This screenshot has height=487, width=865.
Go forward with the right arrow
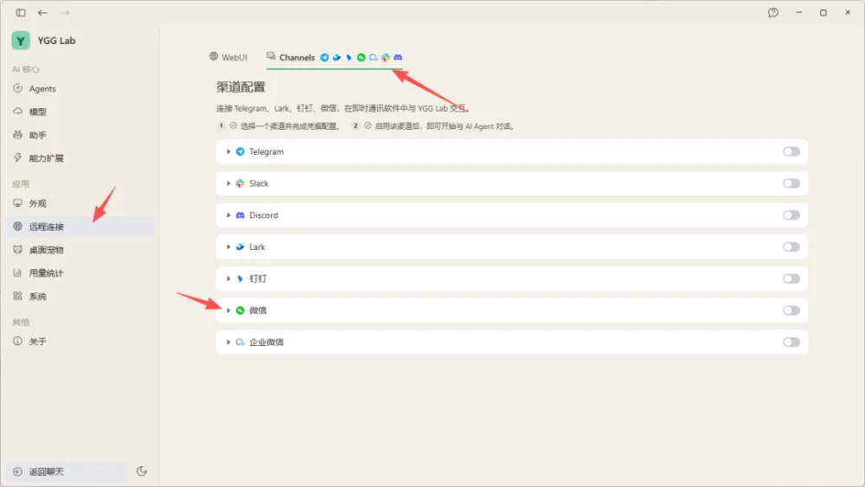(65, 13)
